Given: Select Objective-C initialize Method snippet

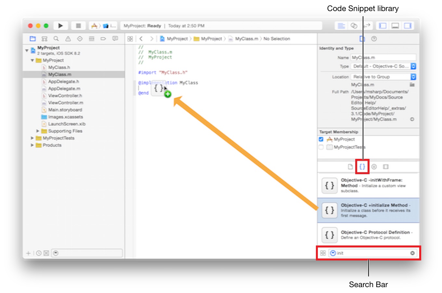Looking at the screenshot, I should [368, 210].
